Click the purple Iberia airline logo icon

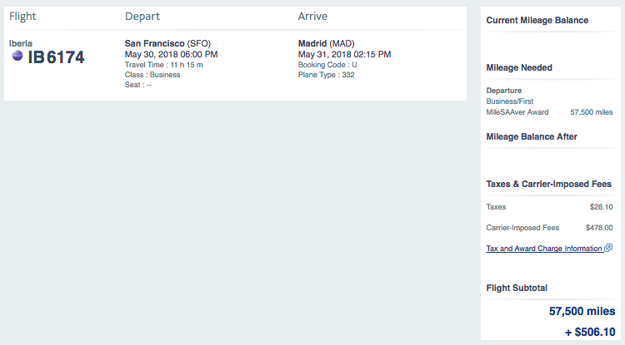point(17,56)
